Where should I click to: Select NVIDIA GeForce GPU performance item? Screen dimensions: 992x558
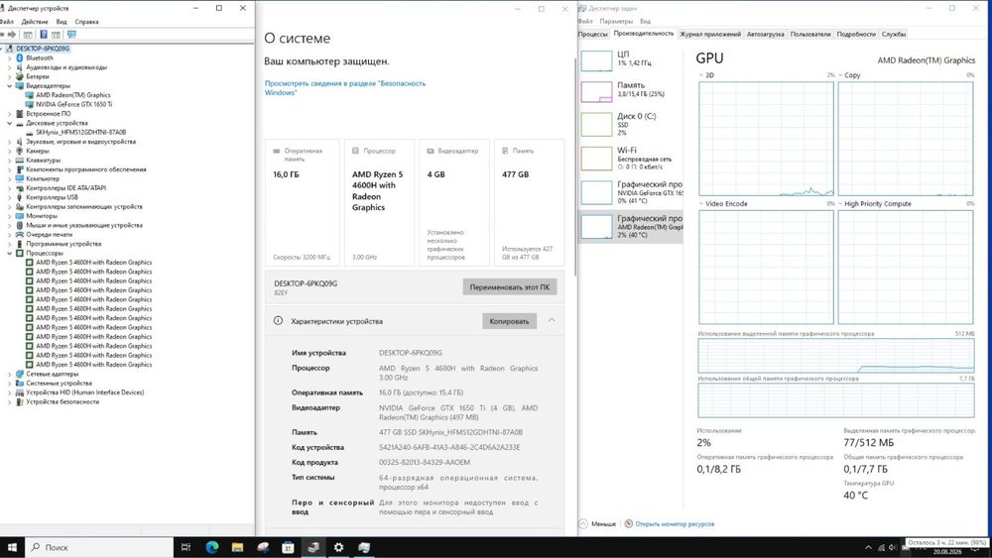point(631,192)
